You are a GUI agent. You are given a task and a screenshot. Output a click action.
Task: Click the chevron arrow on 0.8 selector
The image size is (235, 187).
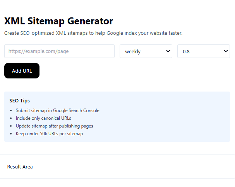(x=226, y=51)
